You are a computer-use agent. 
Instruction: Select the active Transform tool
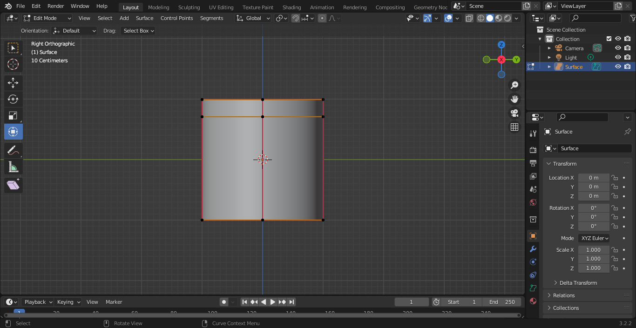click(x=13, y=132)
